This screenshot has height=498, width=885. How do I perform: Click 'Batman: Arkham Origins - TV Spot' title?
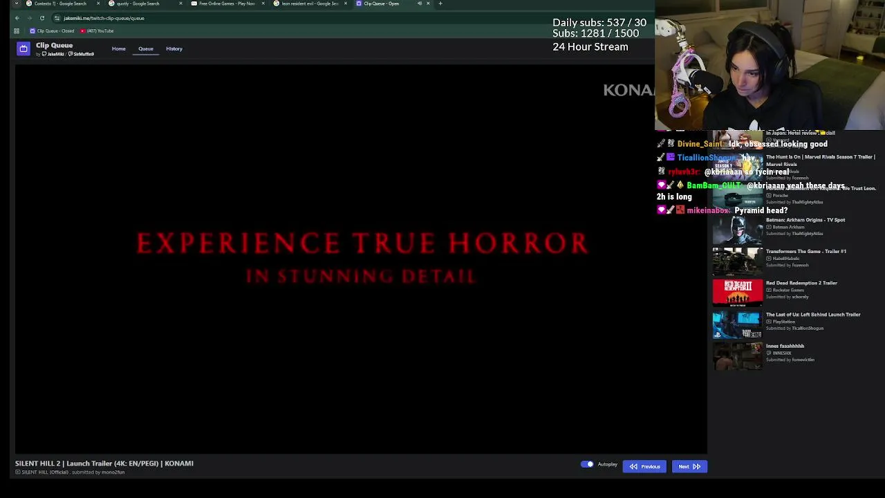805,220
